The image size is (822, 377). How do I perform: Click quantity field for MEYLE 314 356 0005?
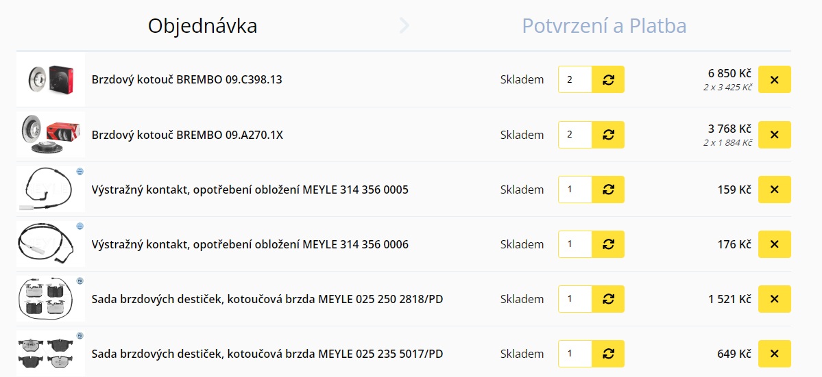tap(575, 190)
